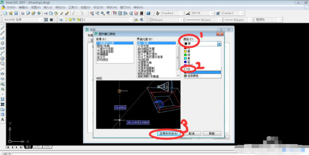Click the New drawing icon
Image resolution: width=309 pixels, height=155 pixels.
coord(5,13)
